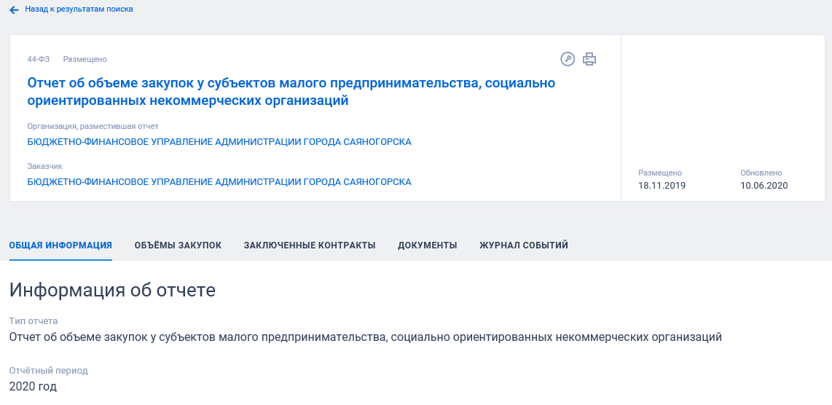Click 'Организация, разместившая отчет' label
The width and height of the screenshot is (832, 405).
coord(93,126)
